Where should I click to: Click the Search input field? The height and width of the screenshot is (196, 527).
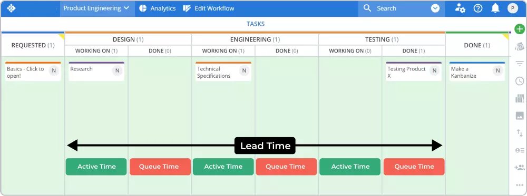click(x=396, y=8)
